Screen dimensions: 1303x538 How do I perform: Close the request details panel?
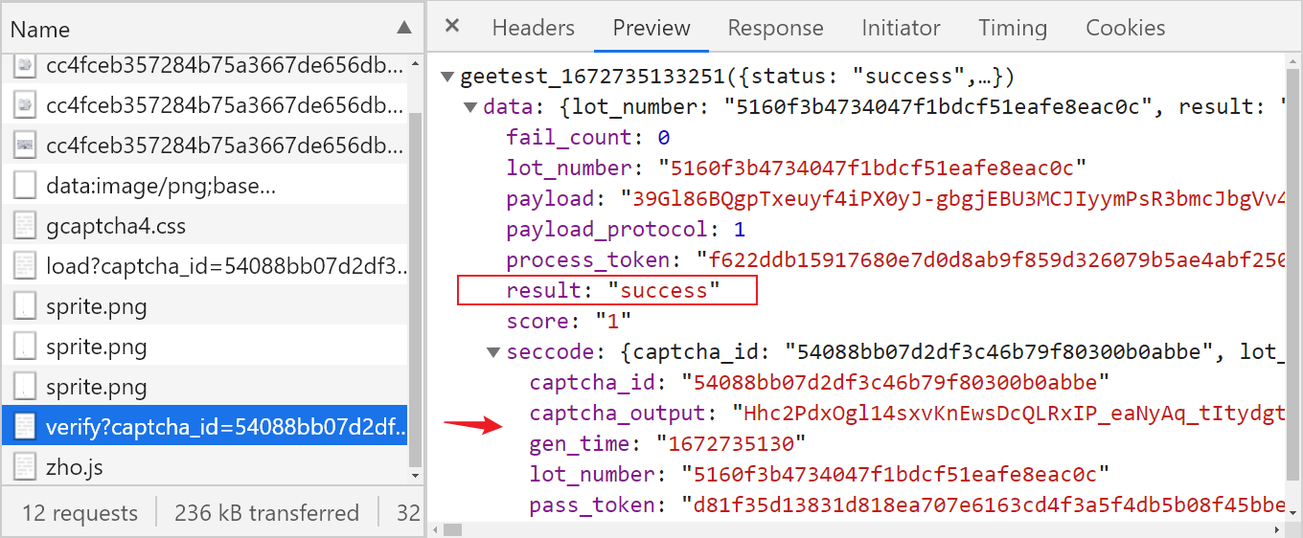[452, 26]
